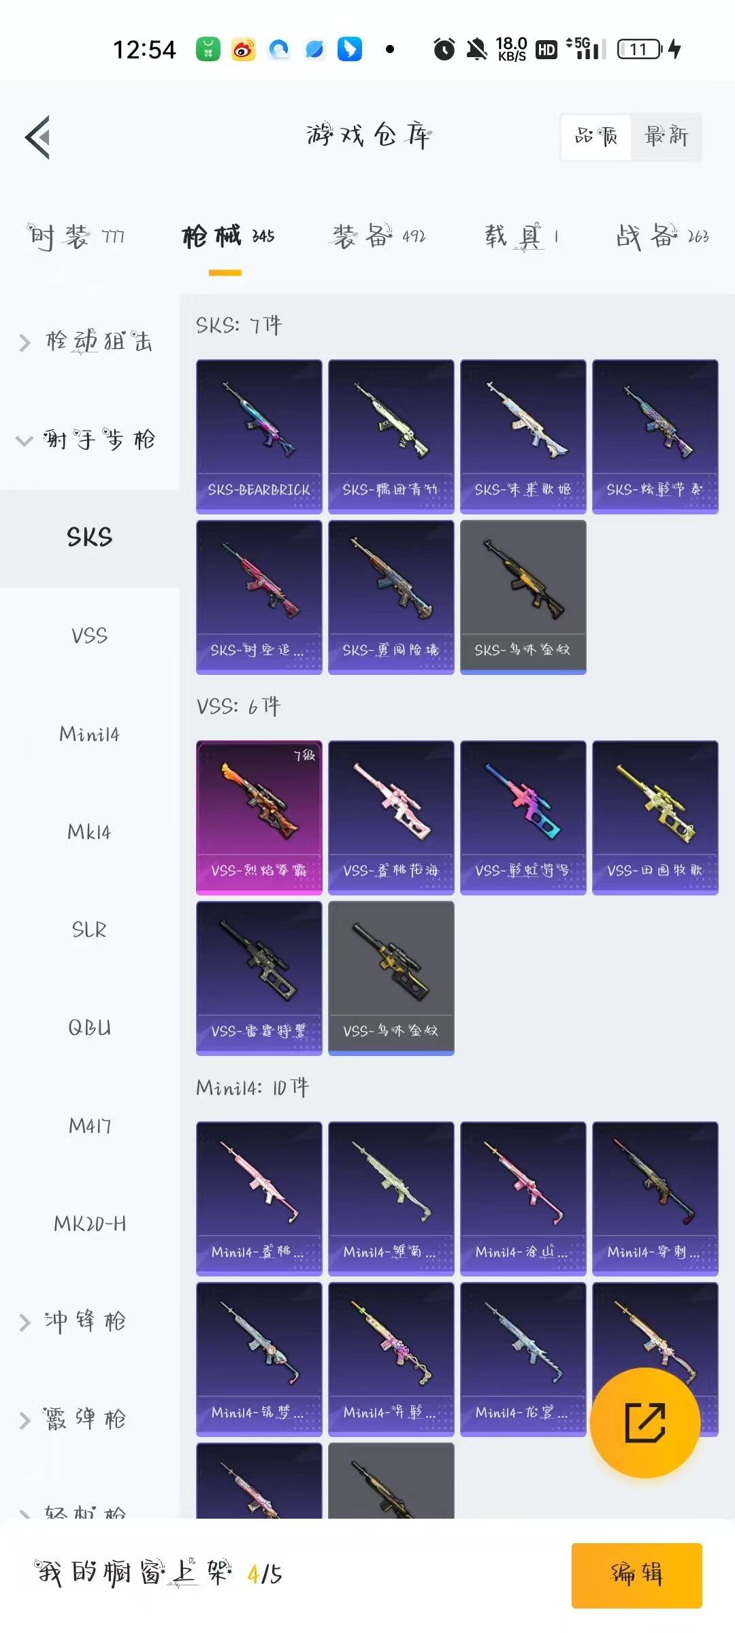Tap the back arrow icon
The height and width of the screenshot is (1633, 735).
pyautogui.click(x=38, y=137)
